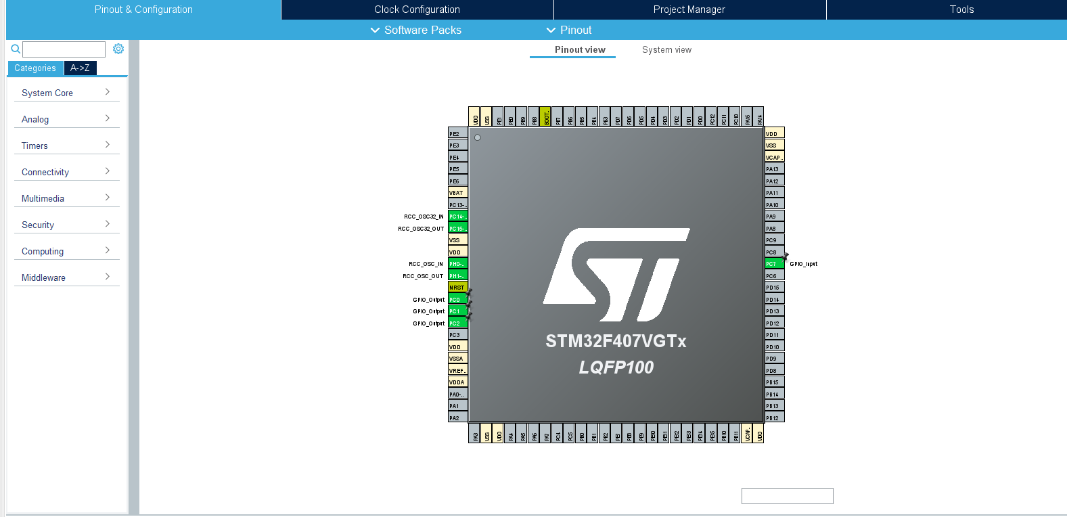Select the PH1 RCC_OSC_OUT pin
Viewport: 1067px width, 517px height.
[x=458, y=276]
